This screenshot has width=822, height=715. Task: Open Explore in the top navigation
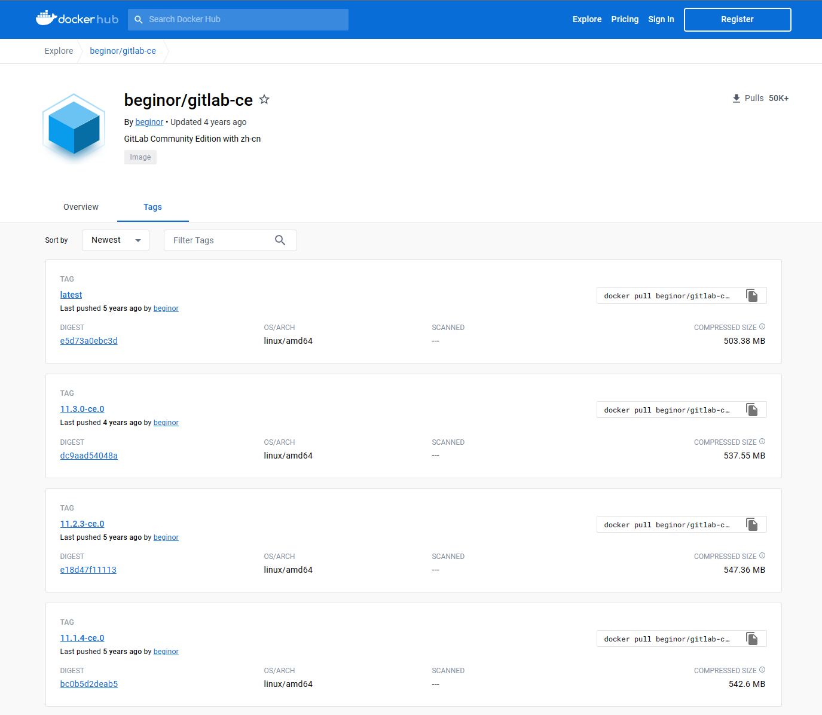click(x=587, y=19)
